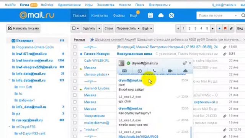Tick checkbox for mailer-daemon message
This screenshot has width=245, height=138.
(x=75, y=123)
